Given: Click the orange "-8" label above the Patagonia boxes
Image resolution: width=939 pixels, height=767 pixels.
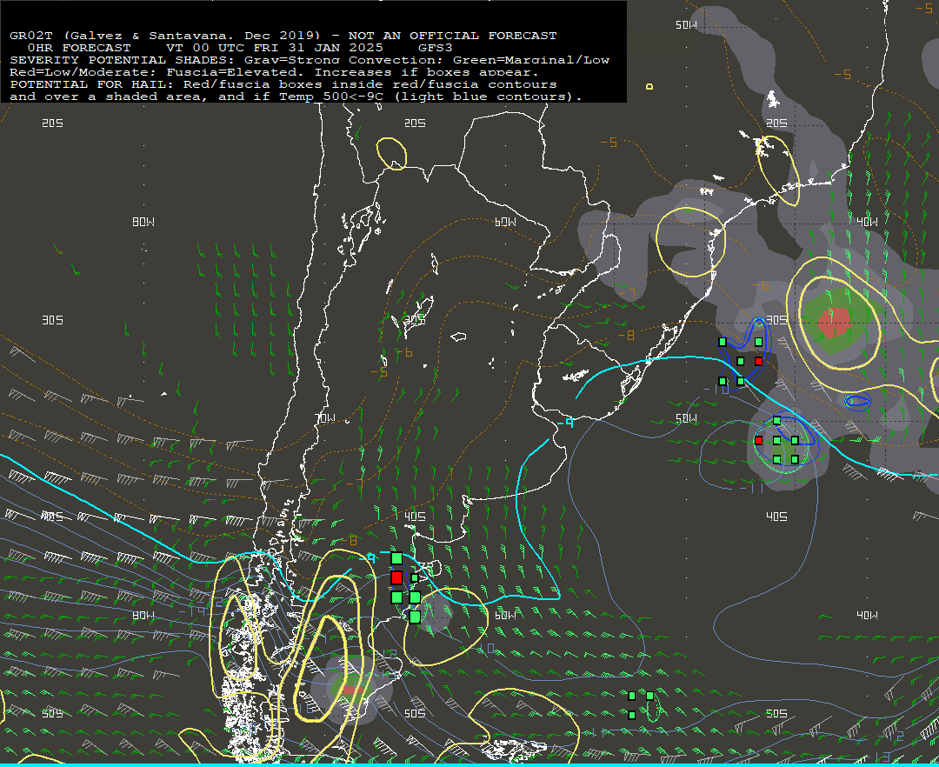Looking at the screenshot, I should tap(350, 541).
